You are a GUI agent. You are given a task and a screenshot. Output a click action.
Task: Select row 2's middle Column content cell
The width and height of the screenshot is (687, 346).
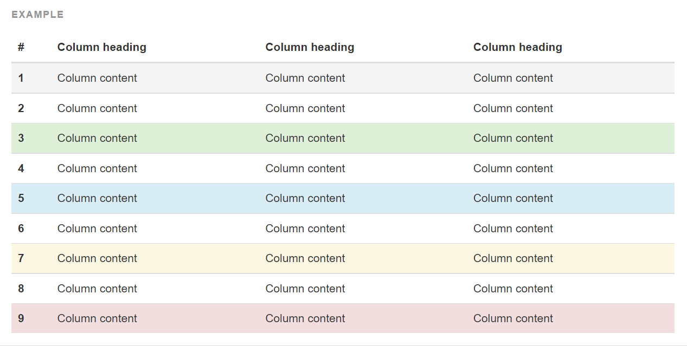coord(305,108)
